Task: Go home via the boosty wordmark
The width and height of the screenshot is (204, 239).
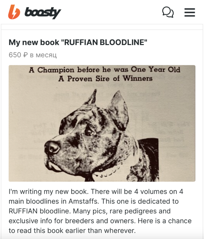Action: [43, 13]
